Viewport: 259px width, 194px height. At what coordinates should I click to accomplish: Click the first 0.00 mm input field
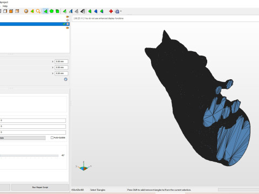62,61
